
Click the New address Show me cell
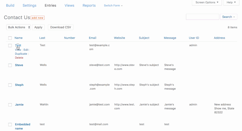[224, 108]
